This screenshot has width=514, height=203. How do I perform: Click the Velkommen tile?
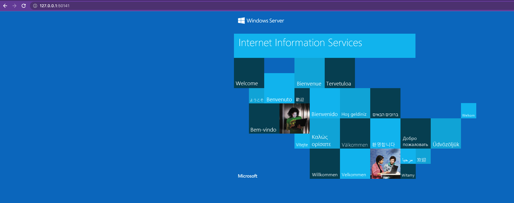point(355,164)
